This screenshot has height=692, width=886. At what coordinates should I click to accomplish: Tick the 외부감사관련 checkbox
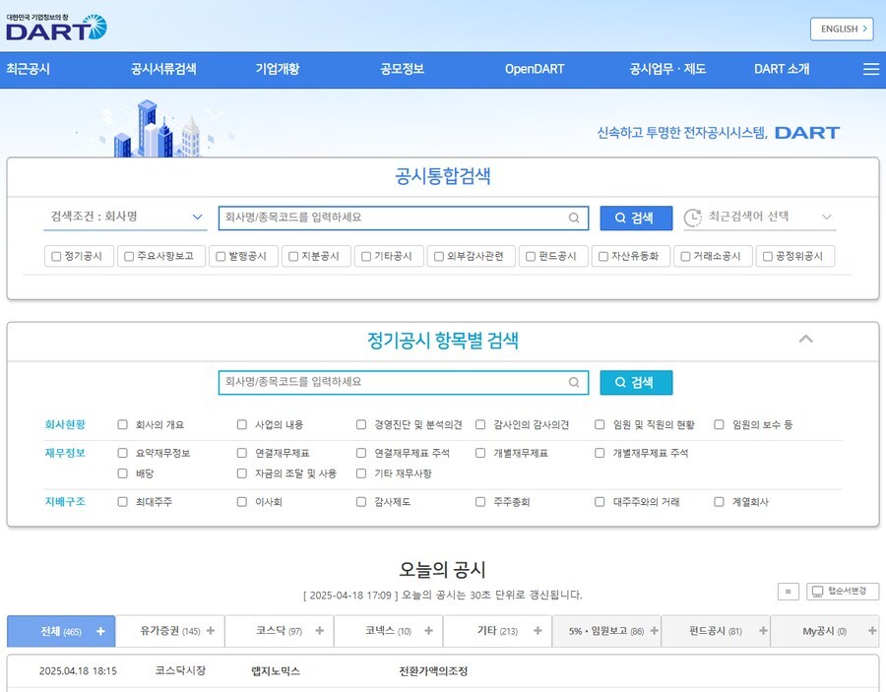pyautogui.click(x=439, y=257)
